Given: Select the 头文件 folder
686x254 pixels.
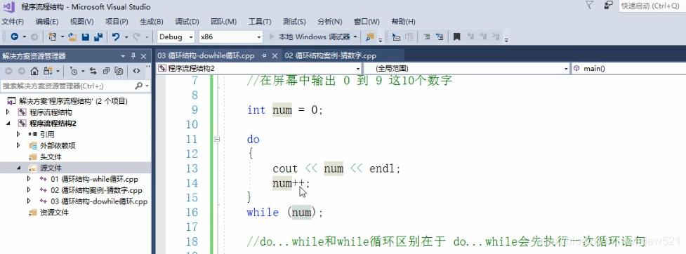Looking at the screenshot, I should pos(51,157).
